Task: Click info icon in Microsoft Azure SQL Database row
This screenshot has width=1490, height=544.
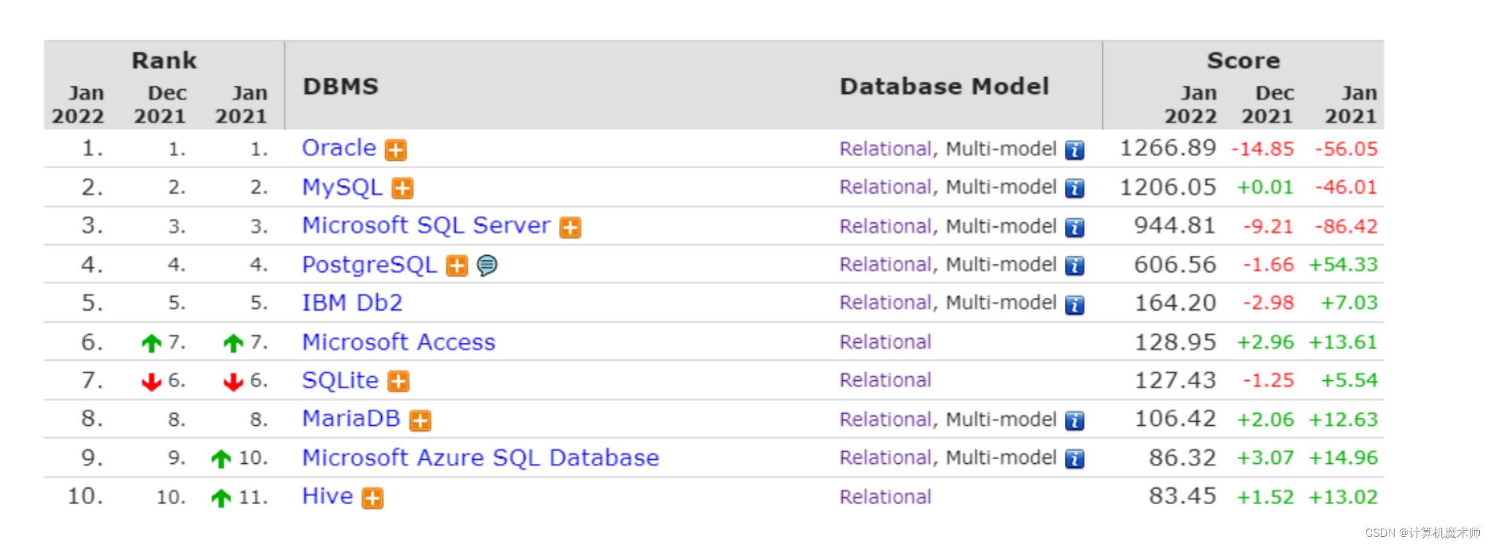Action: pos(1074,459)
